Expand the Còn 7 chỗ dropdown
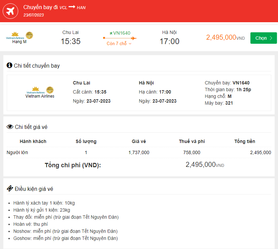Viewport: 278px width, 249px height. [x=119, y=44]
